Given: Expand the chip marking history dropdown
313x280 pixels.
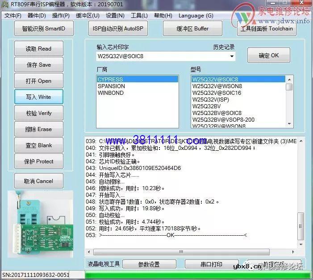Looking at the screenshot, I should pos(232,56).
